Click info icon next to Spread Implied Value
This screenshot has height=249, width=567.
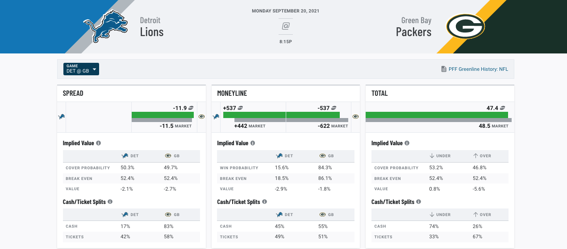98,143
